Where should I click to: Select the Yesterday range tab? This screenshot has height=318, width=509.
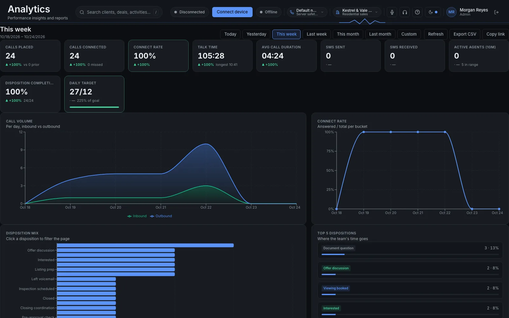click(256, 34)
